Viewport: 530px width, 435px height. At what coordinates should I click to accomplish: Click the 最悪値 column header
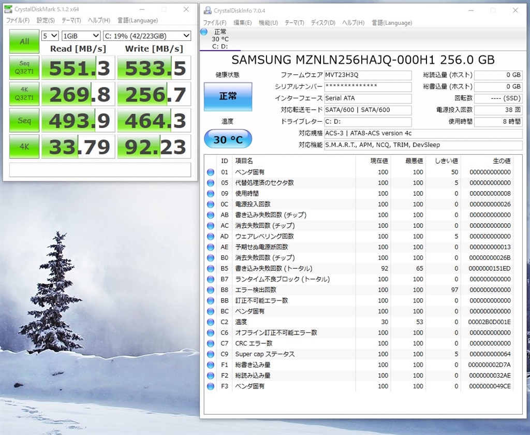click(x=414, y=161)
